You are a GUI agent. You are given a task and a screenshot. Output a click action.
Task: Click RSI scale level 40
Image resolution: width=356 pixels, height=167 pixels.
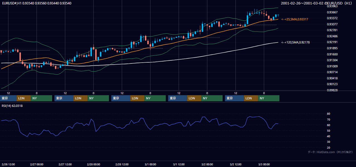point(328,136)
